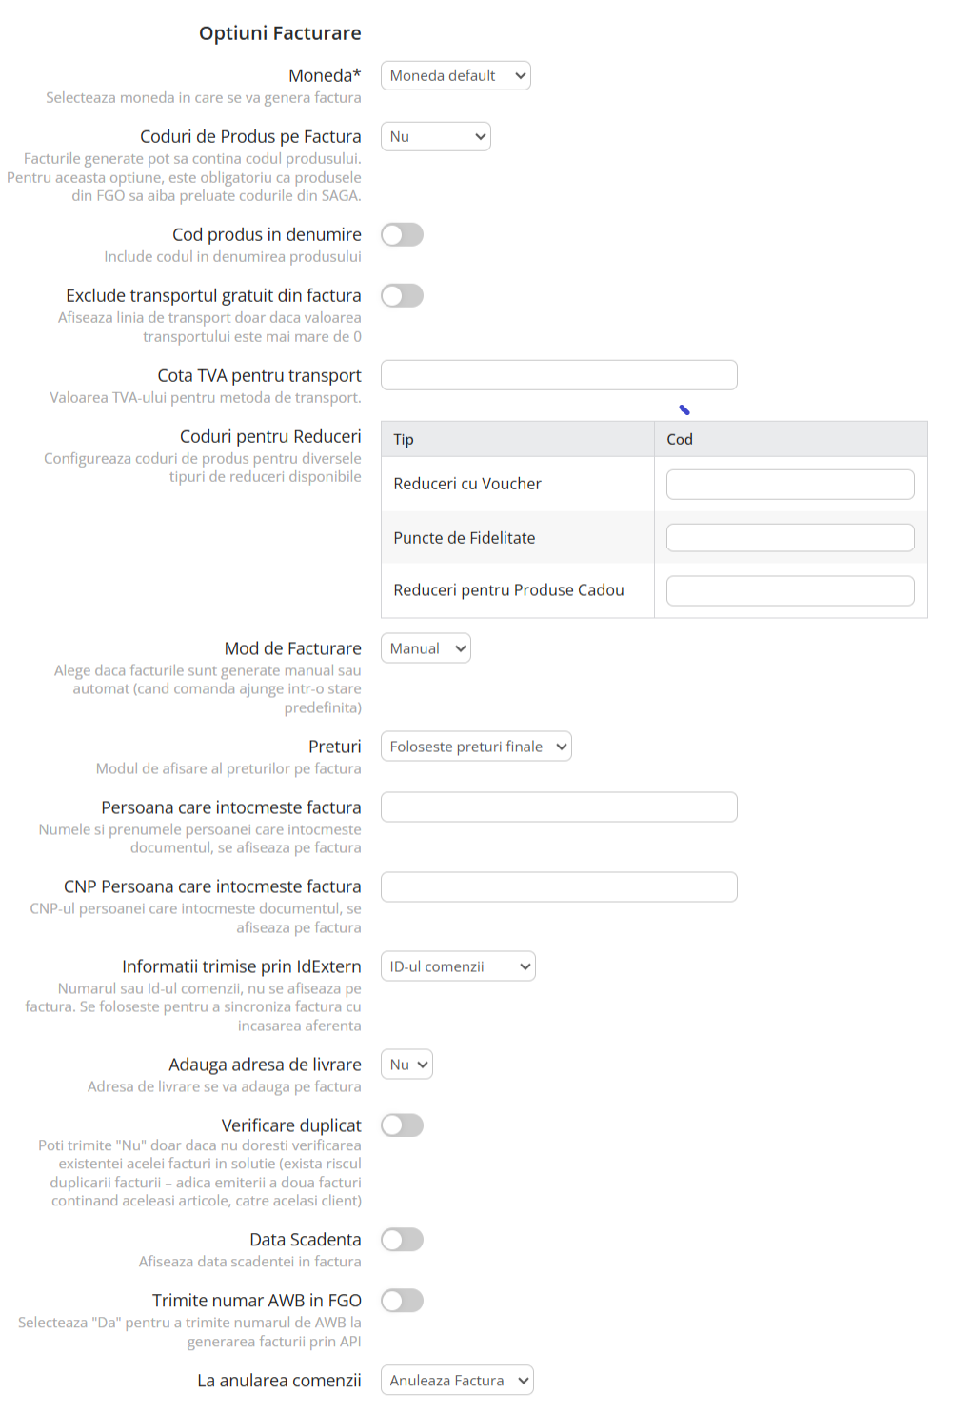Click the Tip column header
This screenshot has width=971, height=1414.
(x=404, y=440)
